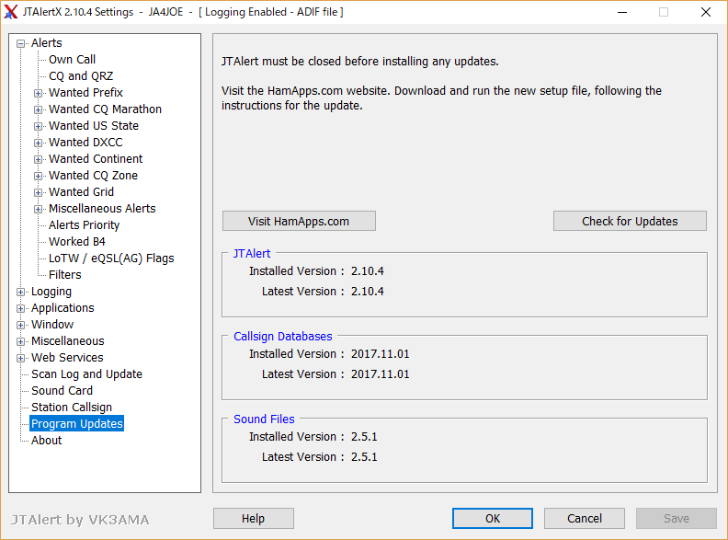Select Own Call in the tree
Screen dimensions: 728x540
[x=72, y=60]
